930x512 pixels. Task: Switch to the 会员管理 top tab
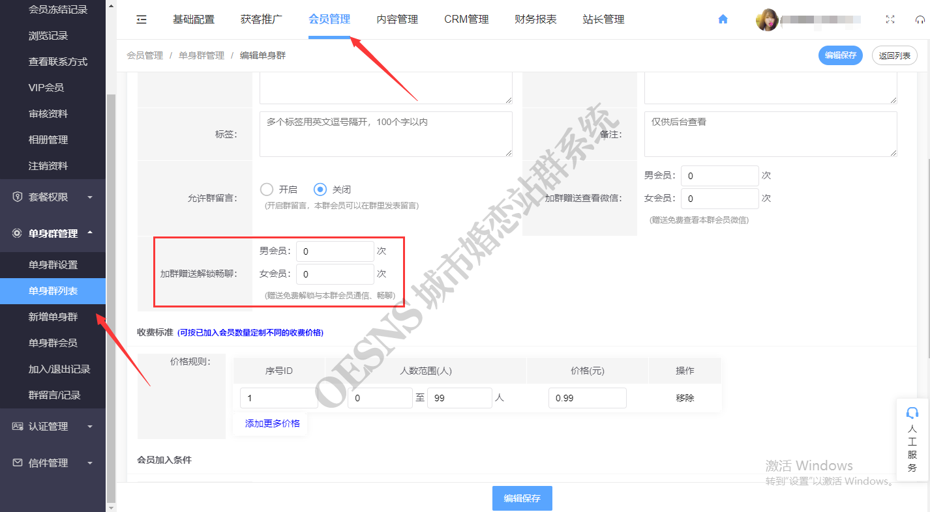[x=329, y=20]
